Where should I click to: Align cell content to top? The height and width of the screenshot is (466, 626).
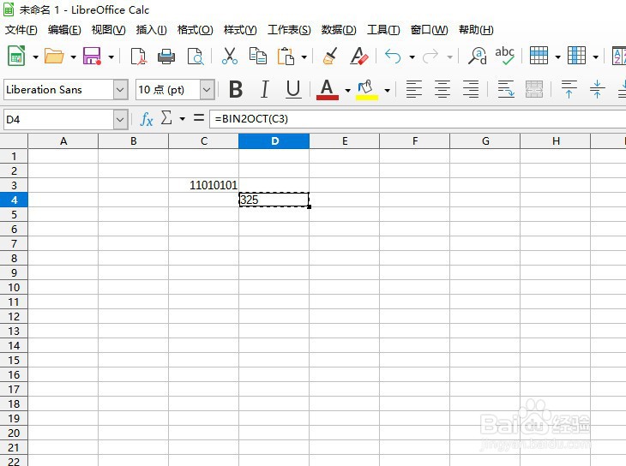[569, 89]
